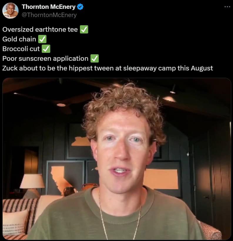Click the sleepaway camp sentence in the tweet
Viewport: 233px width, 241px height.
(x=108, y=68)
